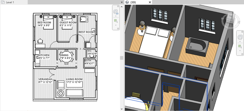This screenshot has width=244, height=111.
Task: Click the Level 1 vertical scrollbar thumb
Action: pyautogui.click(x=122, y=58)
